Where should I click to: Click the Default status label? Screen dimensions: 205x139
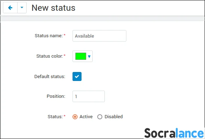click(x=50, y=76)
